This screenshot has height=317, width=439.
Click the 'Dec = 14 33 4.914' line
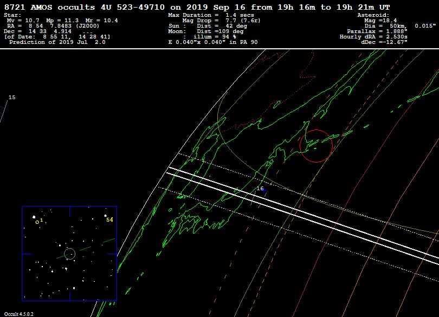[x=48, y=31]
